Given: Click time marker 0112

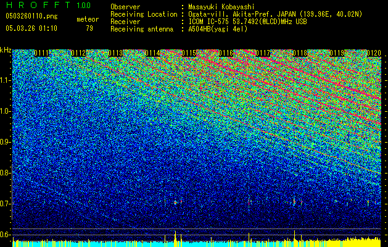Looking at the screenshot, I should pos(78,53).
